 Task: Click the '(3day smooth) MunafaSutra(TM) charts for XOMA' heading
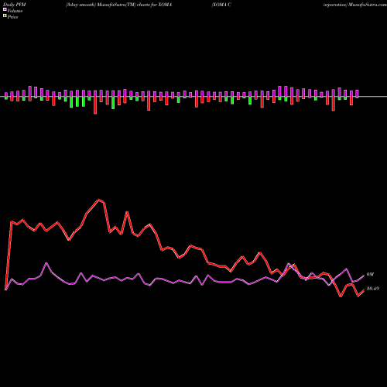[x=118, y=5]
